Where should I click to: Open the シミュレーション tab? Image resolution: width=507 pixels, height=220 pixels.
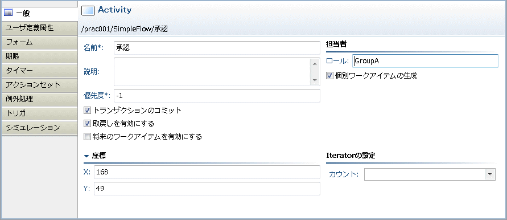(39, 128)
